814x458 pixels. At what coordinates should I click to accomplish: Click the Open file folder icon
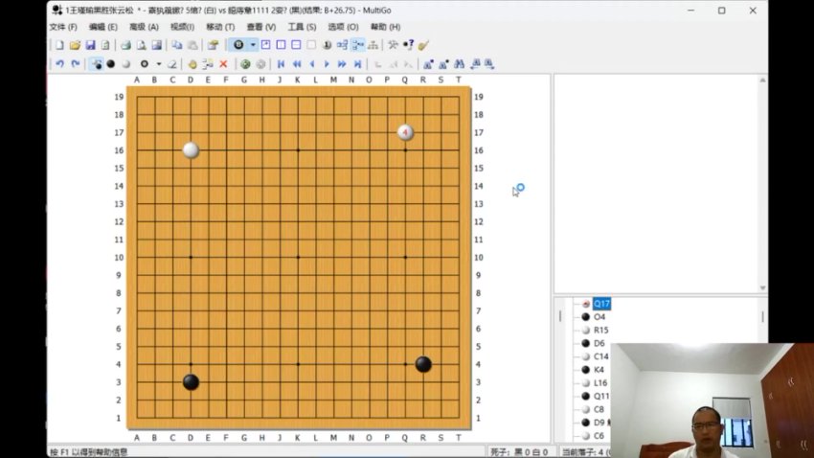75,45
